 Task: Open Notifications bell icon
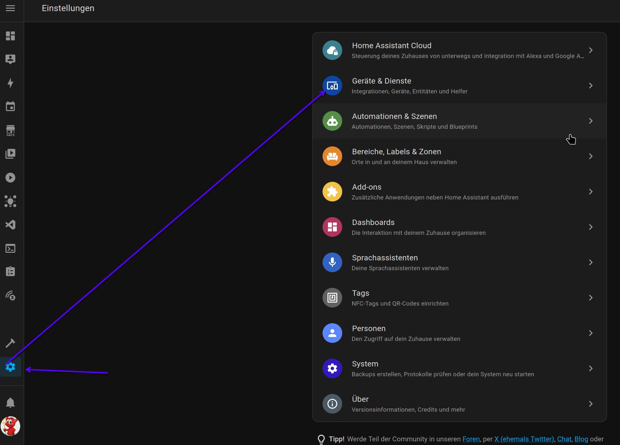pyautogui.click(x=10, y=403)
